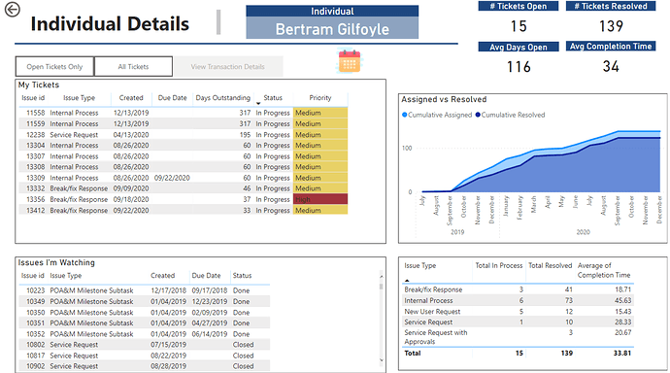Image resolution: width=670 pixels, height=373 pixels.
Task: Click Break/fix Response row in summary table
Action: pyautogui.click(x=518, y=289)
